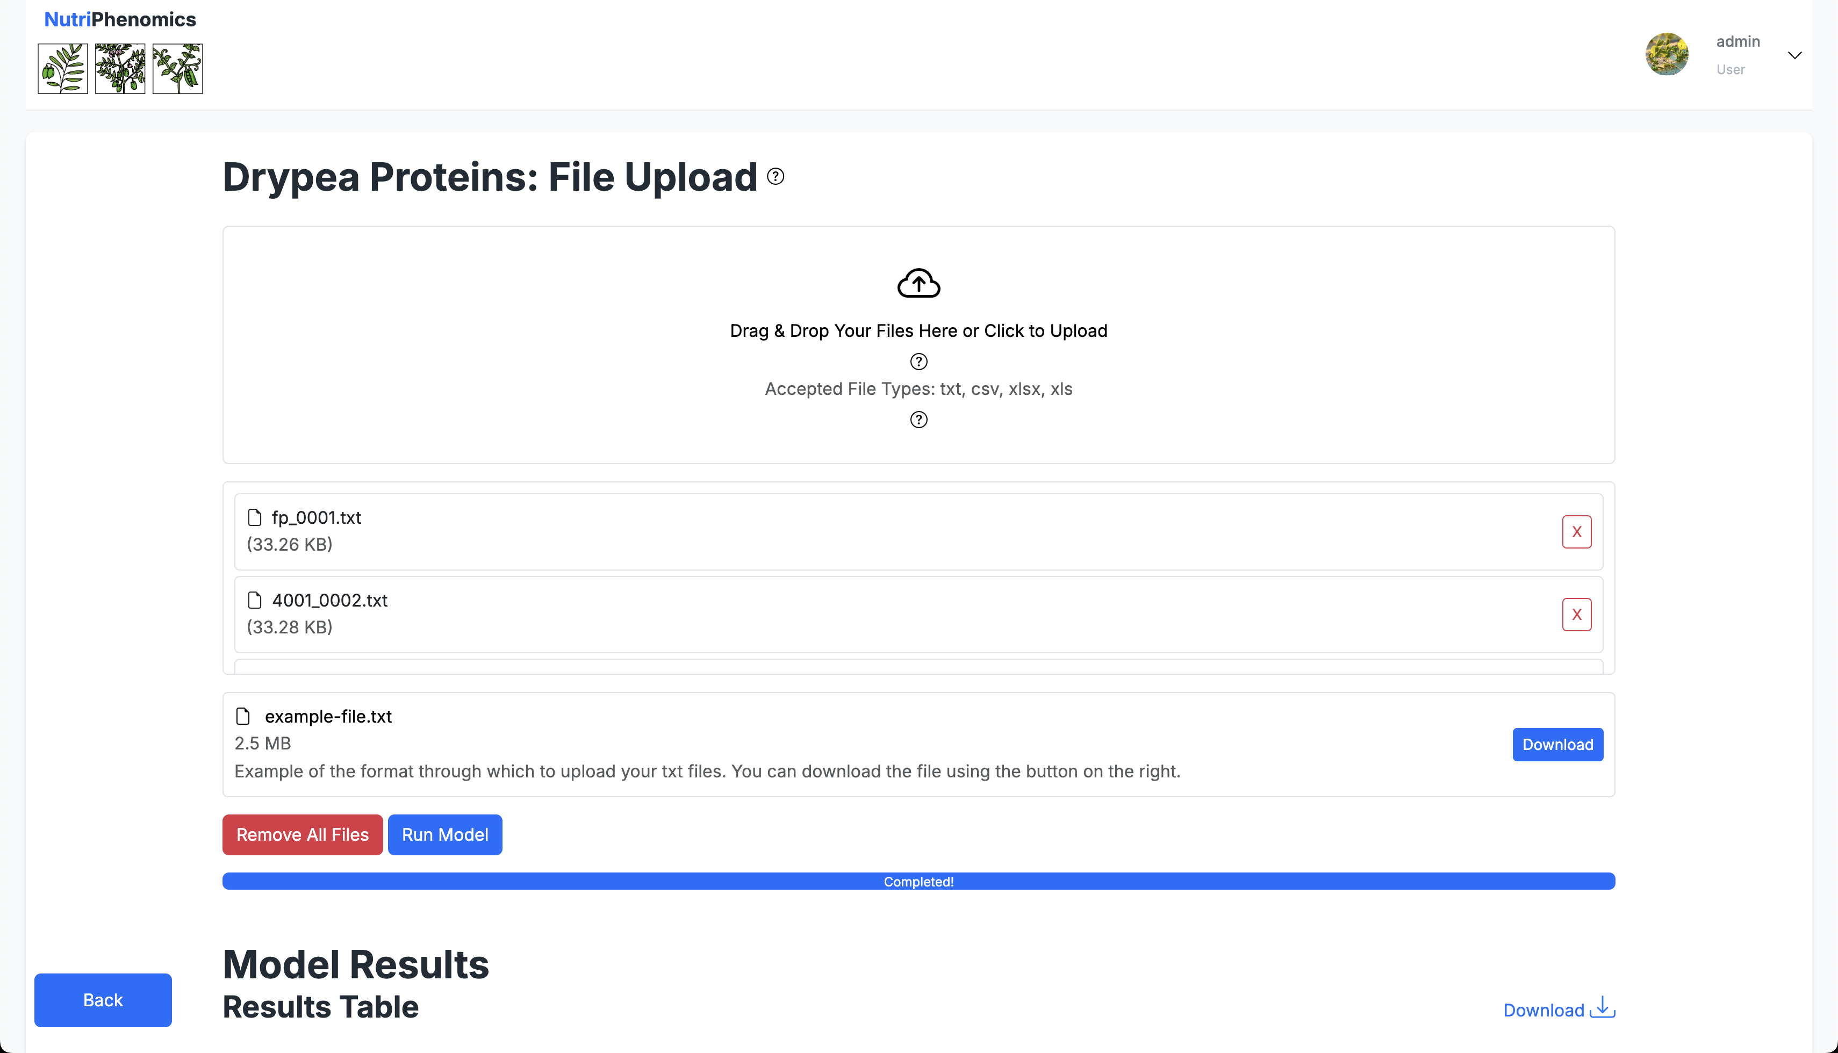Click the fp_0001.txt file icon

(x=255, y=517)
